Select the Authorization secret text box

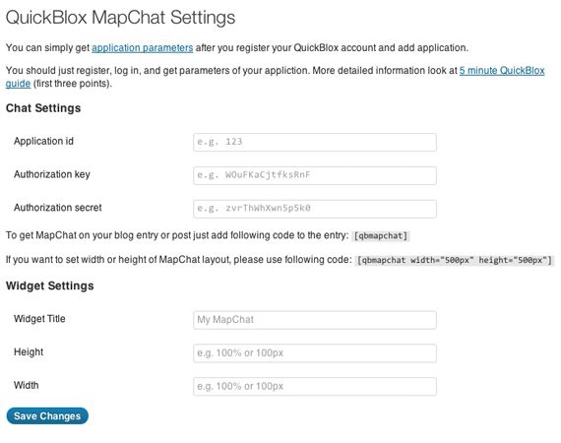coord(315,209)
